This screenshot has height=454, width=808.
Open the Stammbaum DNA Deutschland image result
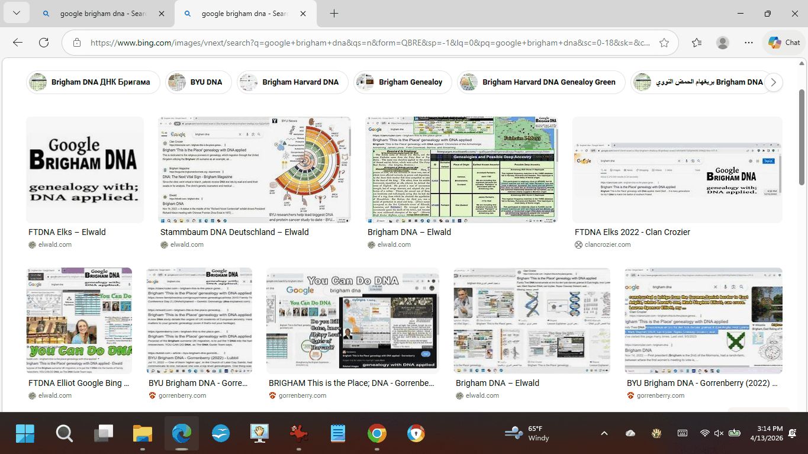254,170
